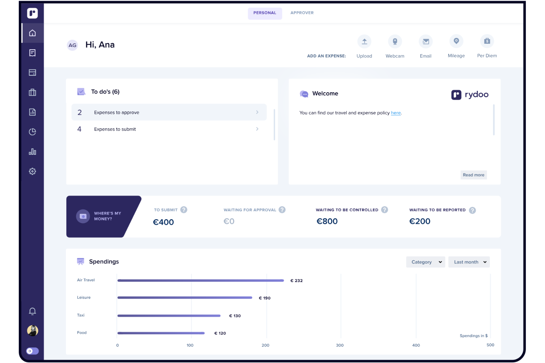Image resolution: width=545 pixels, height=363 pixels.
Task: Open Settings from the sidebar gear
Action: tap(32, 171)
